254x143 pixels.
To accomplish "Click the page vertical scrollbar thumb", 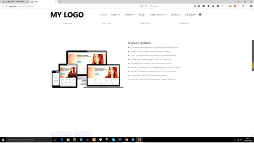I will pyautogui.click(x=253, y=55).
